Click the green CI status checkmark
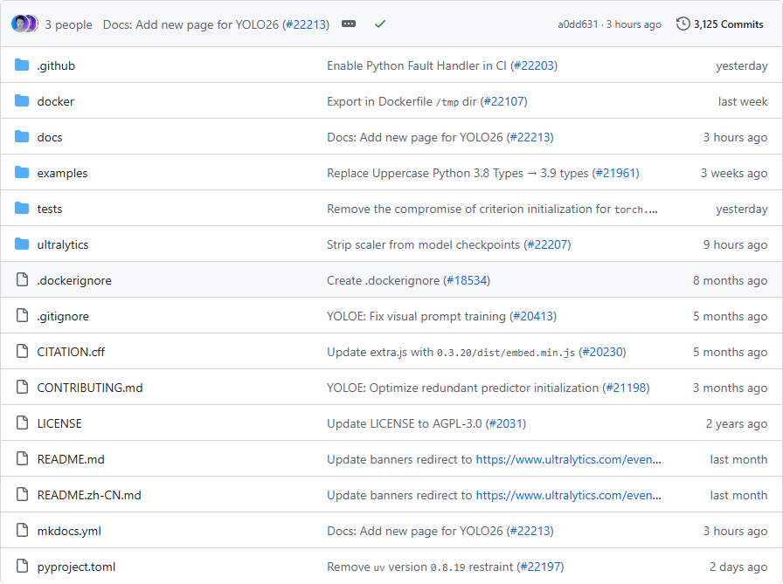This screenshot has height=584, width=783. (380, 24)
